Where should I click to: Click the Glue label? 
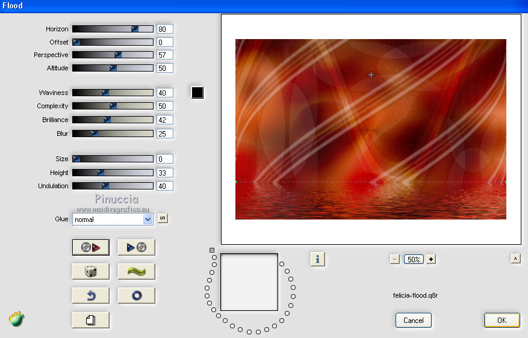(x=61, y=219)
